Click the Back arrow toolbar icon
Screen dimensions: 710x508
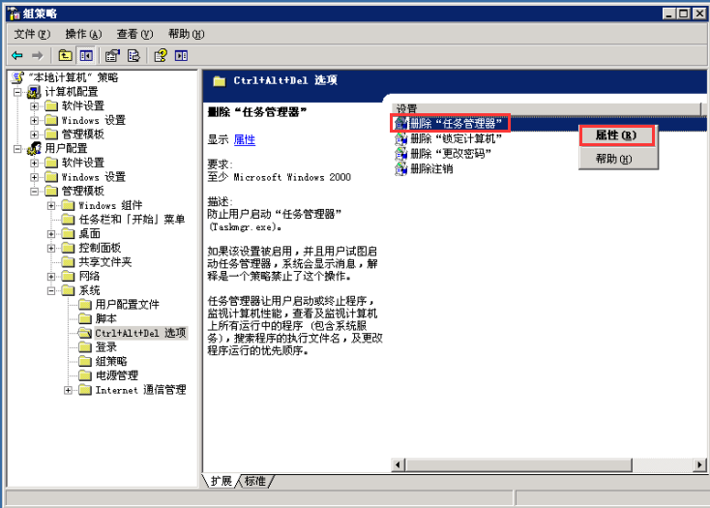pyautogui.click(x=17, y=56)
